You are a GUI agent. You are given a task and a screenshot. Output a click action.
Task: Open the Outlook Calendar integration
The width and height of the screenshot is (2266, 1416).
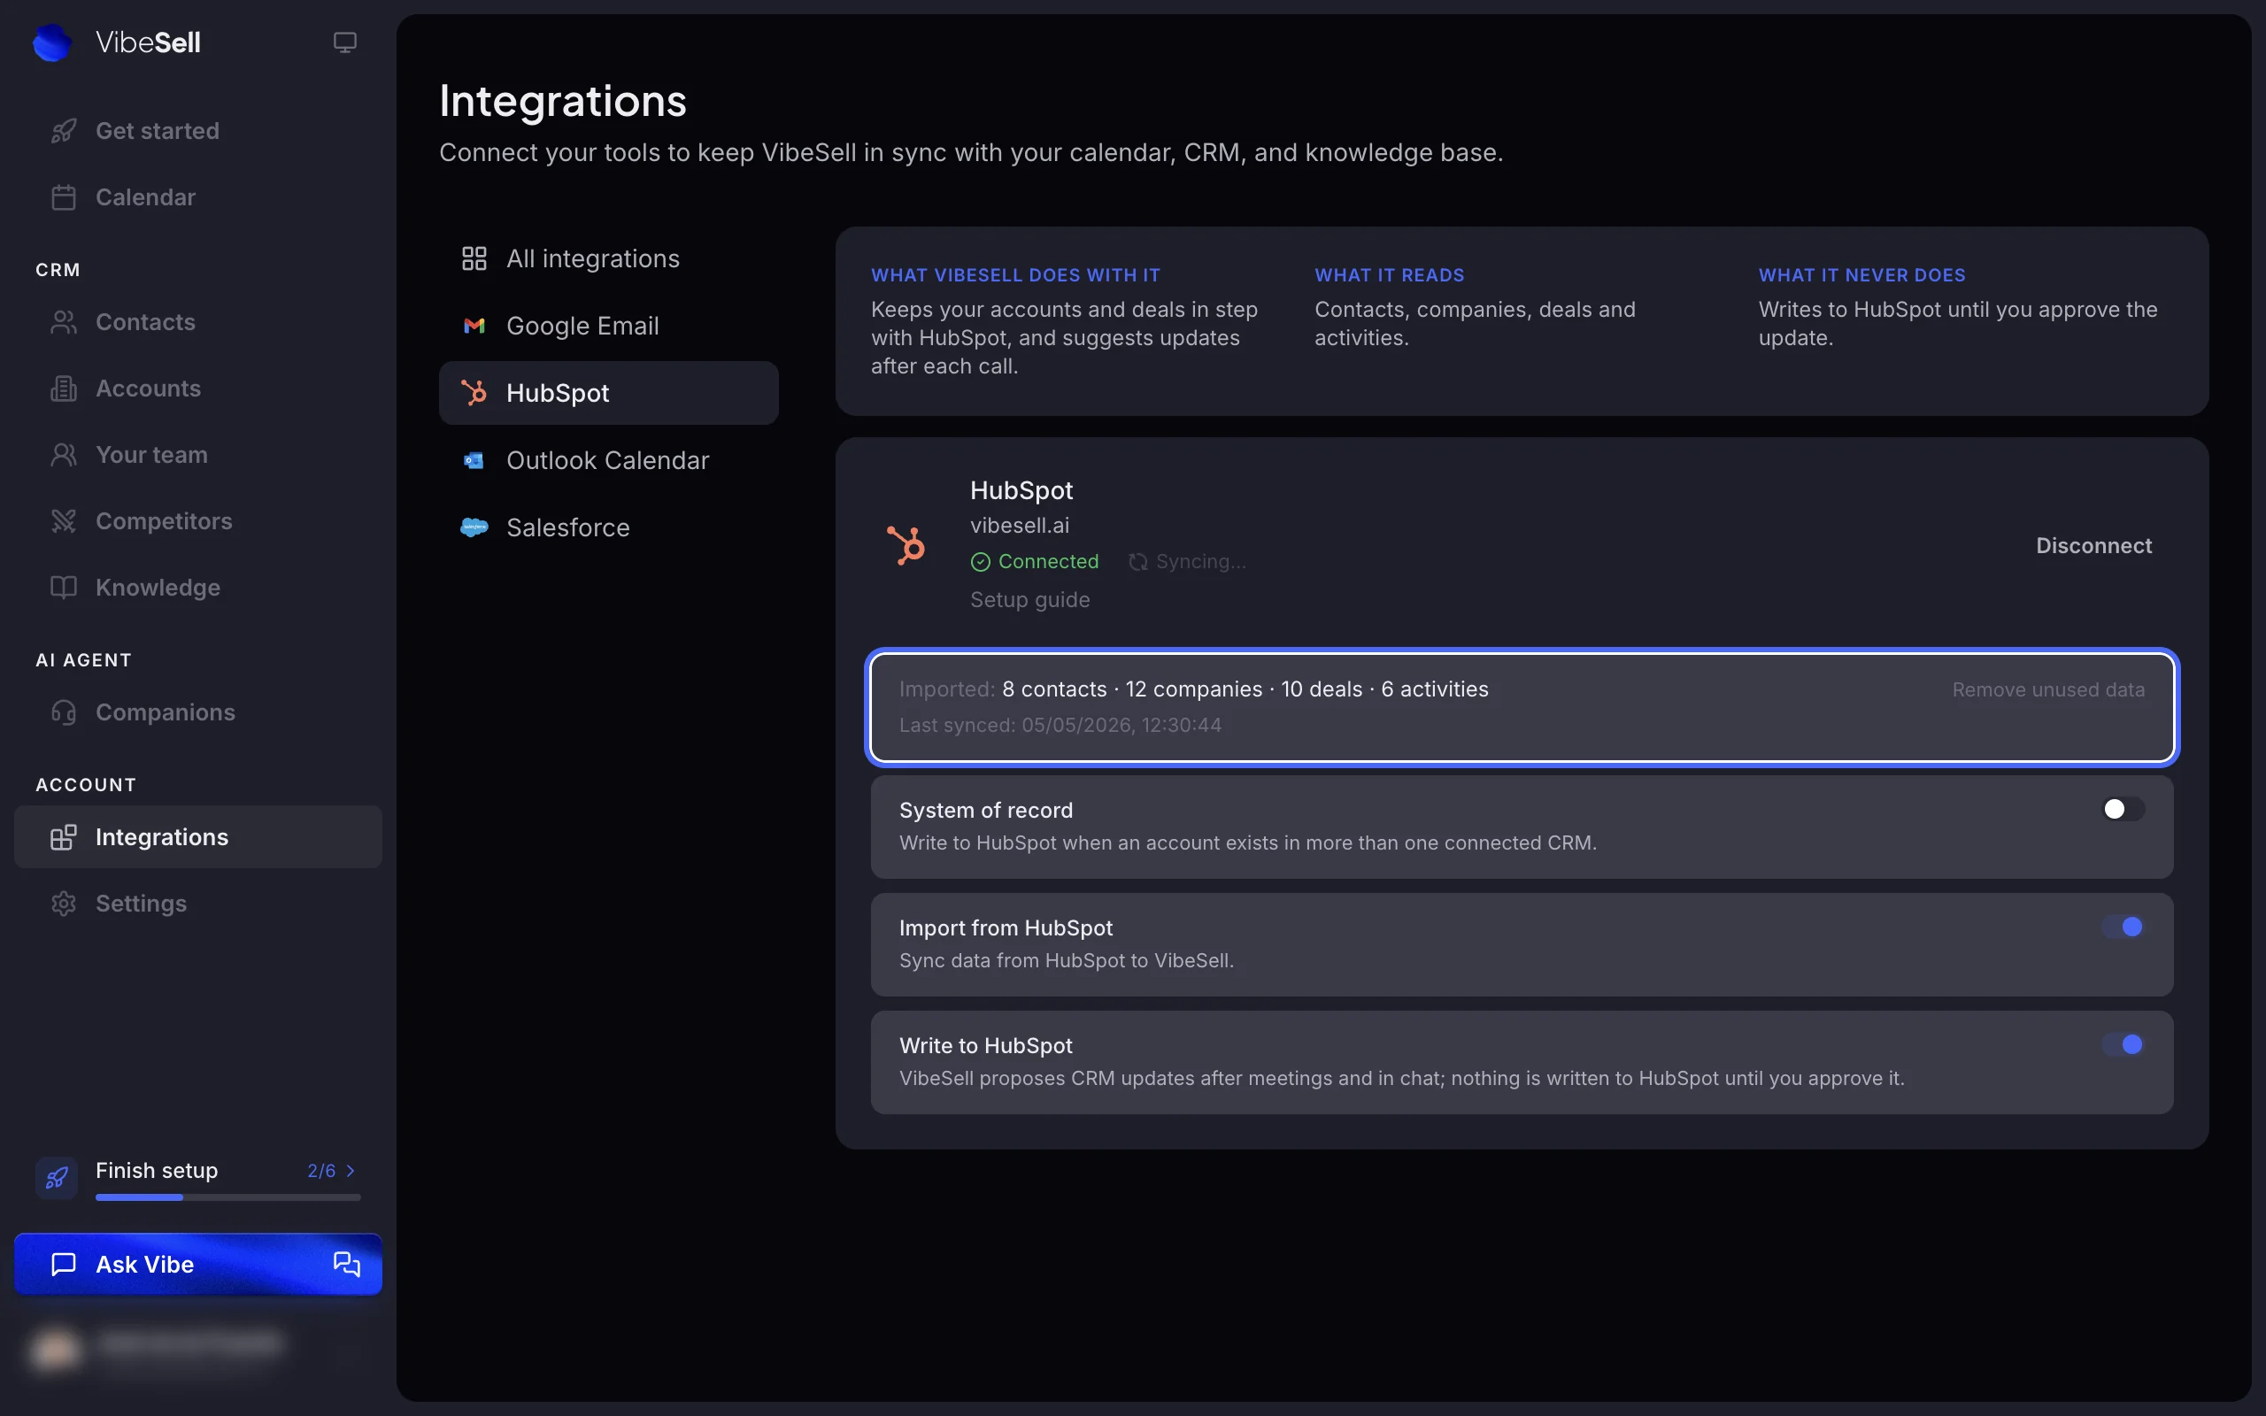point(609,461)
